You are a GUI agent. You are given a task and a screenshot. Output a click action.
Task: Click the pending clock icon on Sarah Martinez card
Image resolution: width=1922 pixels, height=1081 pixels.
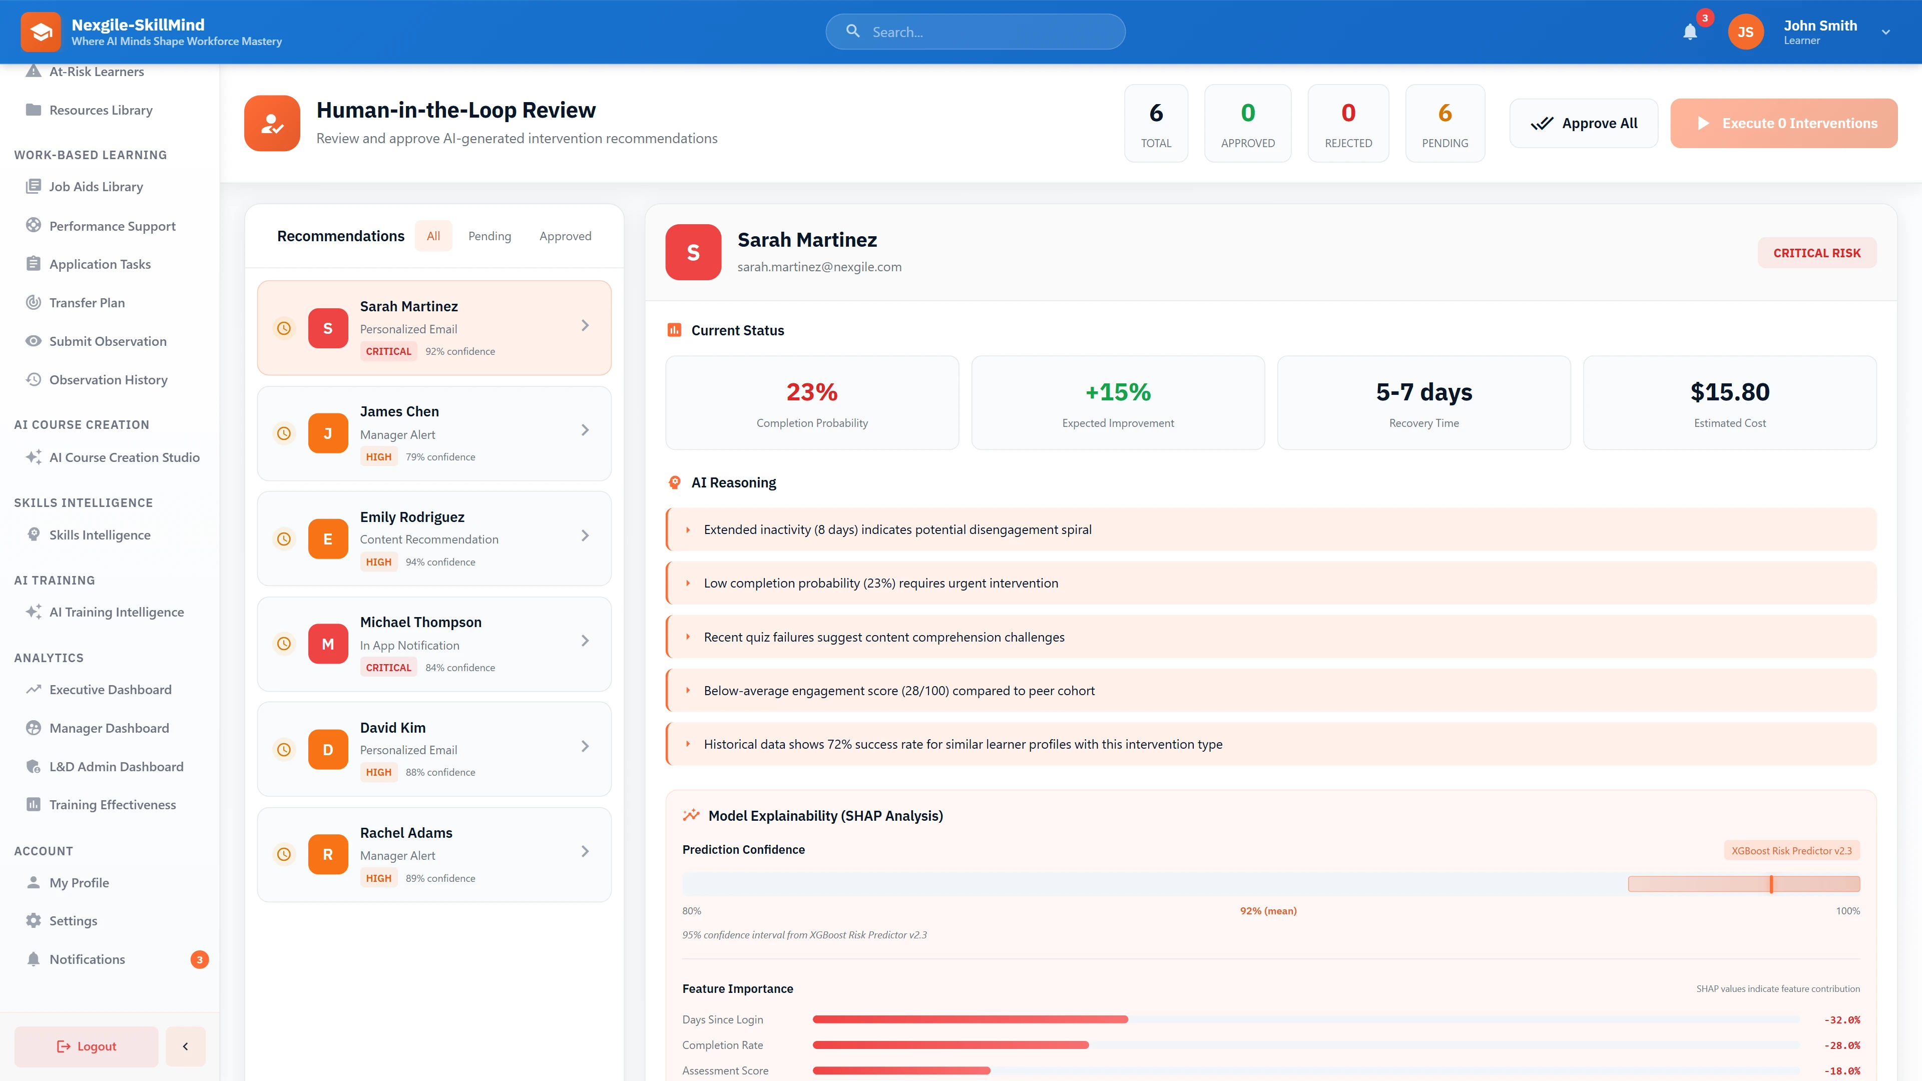pyautogui.click(x=283, y=328)
